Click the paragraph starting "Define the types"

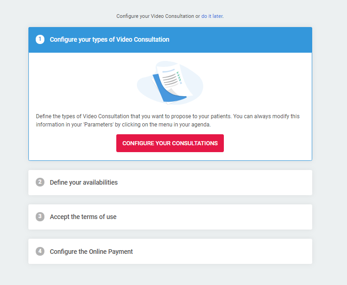coord(168,120)
